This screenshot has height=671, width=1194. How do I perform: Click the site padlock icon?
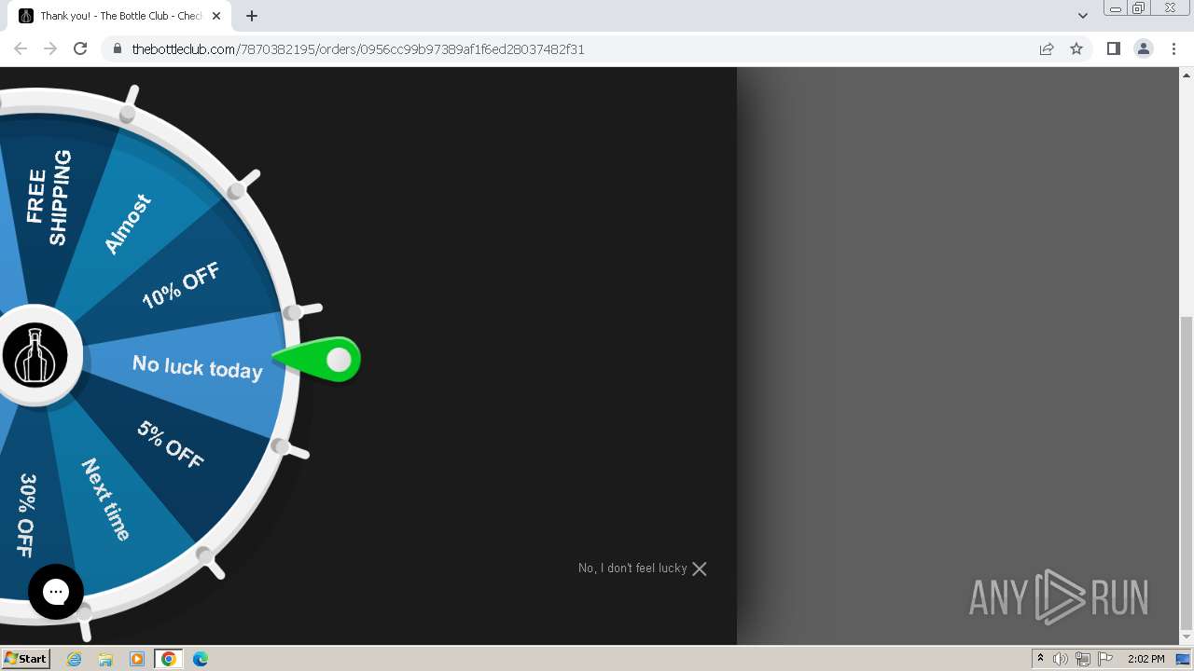click(x=117, y=48)
